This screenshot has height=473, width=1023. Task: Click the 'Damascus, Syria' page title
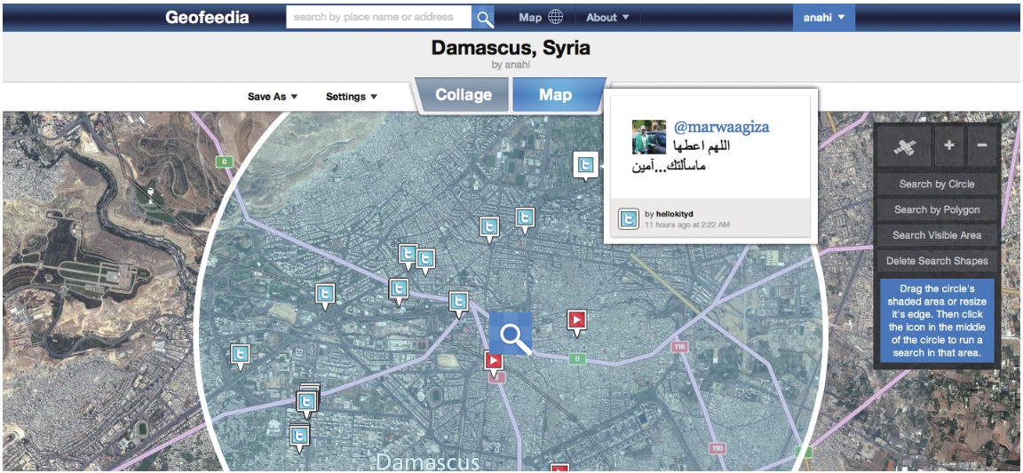coord(511,48)
